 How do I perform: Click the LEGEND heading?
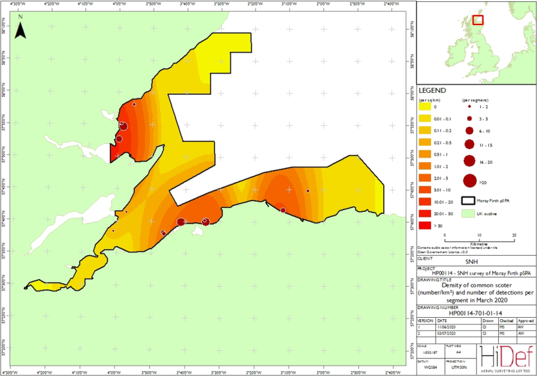(x=432, y=90)
